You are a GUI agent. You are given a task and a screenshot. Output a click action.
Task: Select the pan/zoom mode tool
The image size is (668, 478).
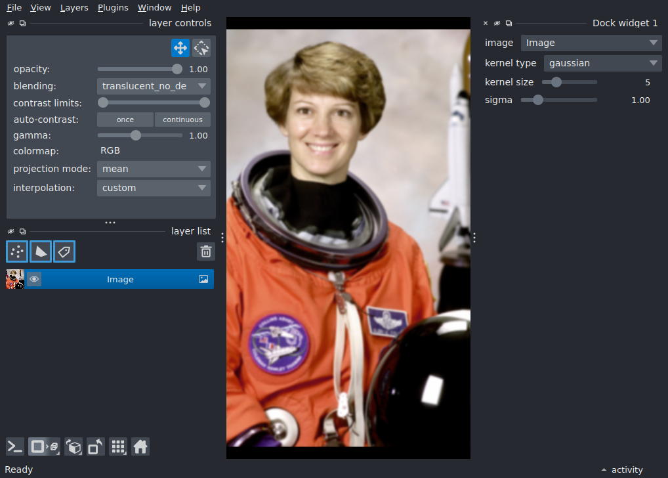pos(180,48)
